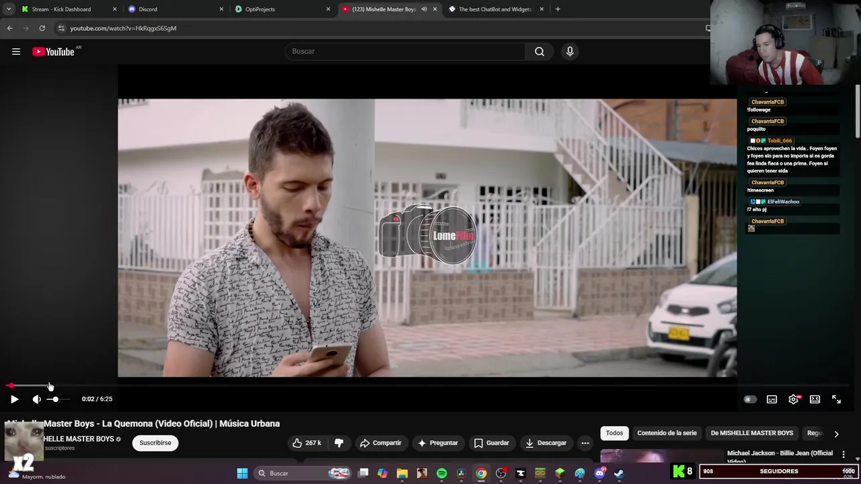Open Spotify from the taskbar
The height and width of the screenshot is (484, 861).
pos(441,473)
